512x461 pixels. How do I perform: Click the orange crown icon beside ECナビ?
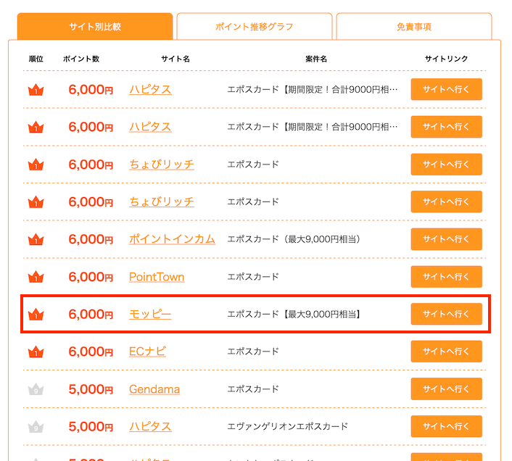36,352
